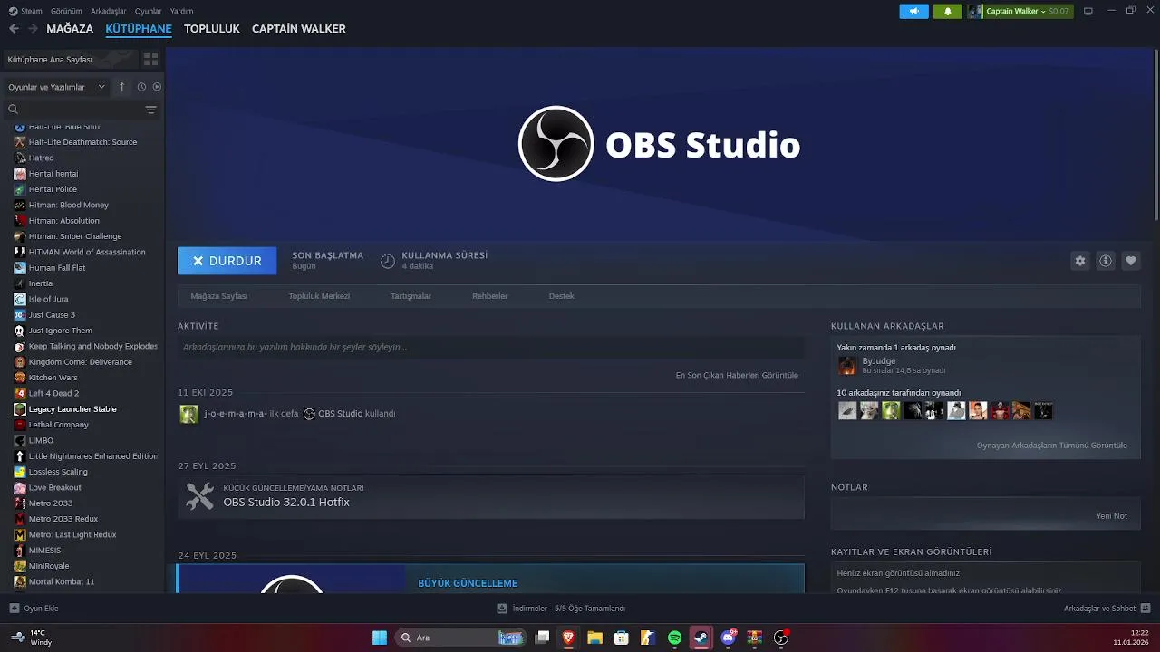Go back with the left arrow
Viewport: 1160px width, 652px height.
point(14,29)
